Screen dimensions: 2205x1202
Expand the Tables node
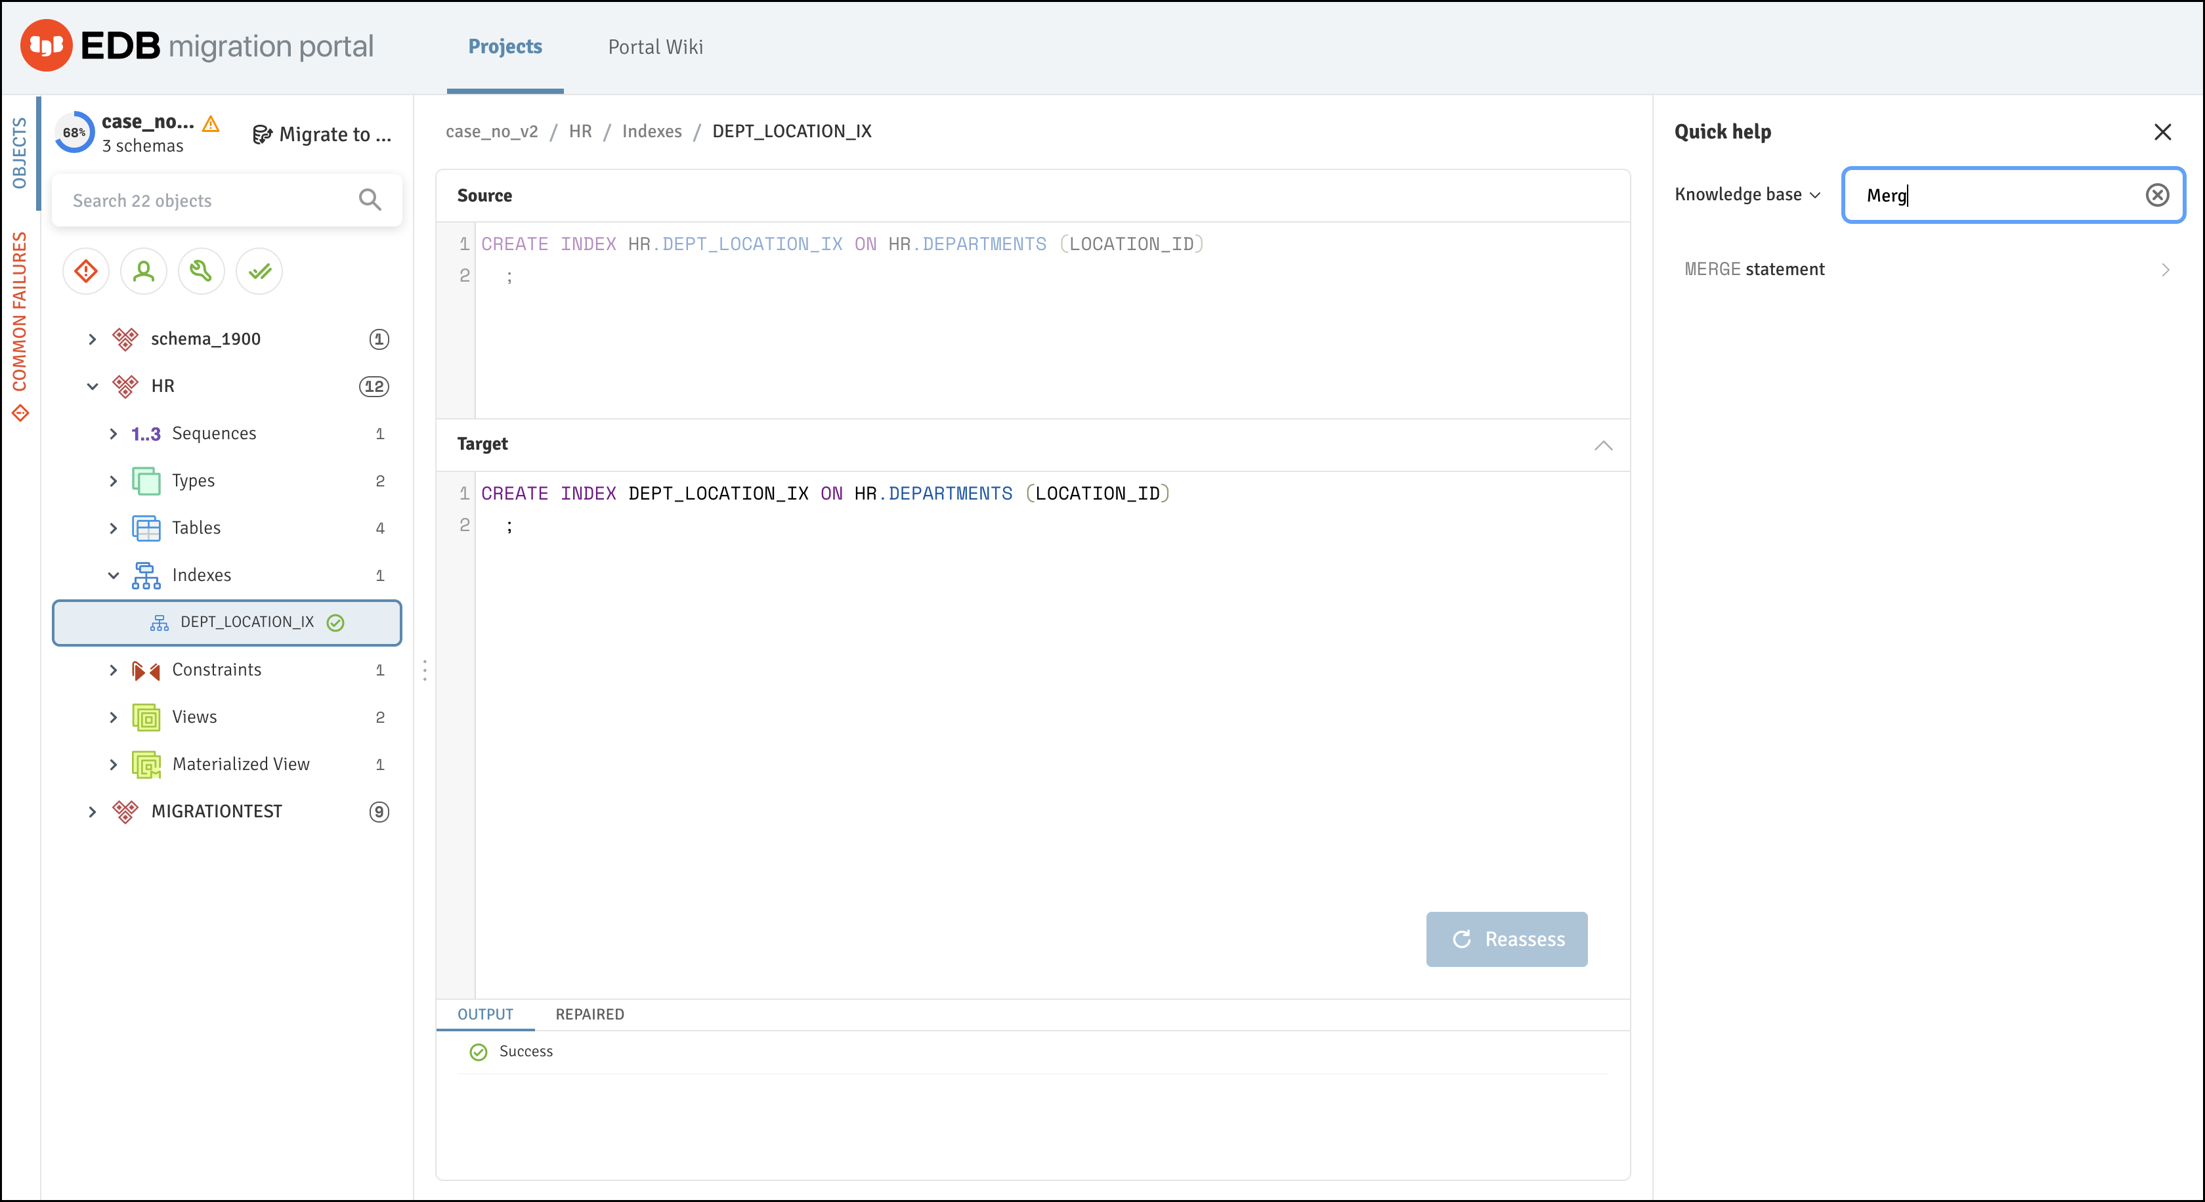[113, 528]
